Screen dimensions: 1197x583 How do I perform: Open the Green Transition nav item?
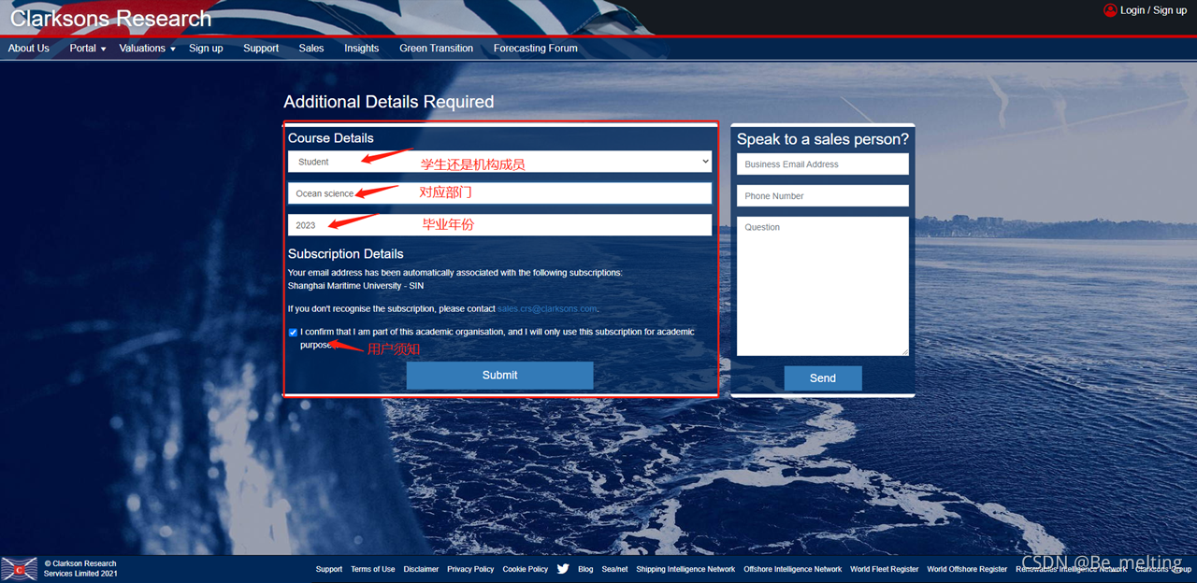click(x=436, y=48)
